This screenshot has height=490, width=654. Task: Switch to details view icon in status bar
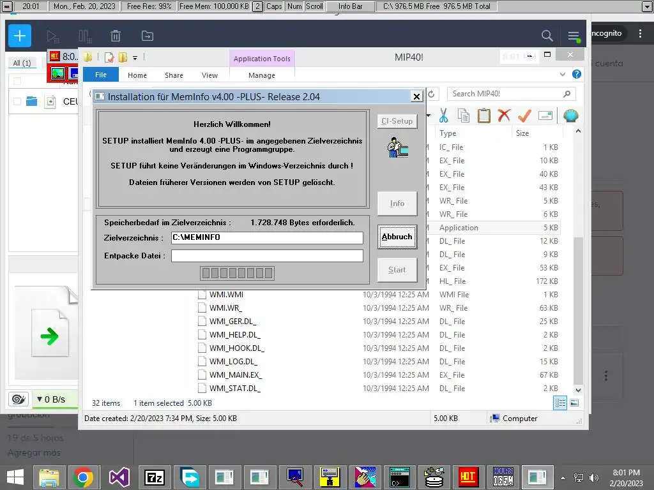point(559,403)
